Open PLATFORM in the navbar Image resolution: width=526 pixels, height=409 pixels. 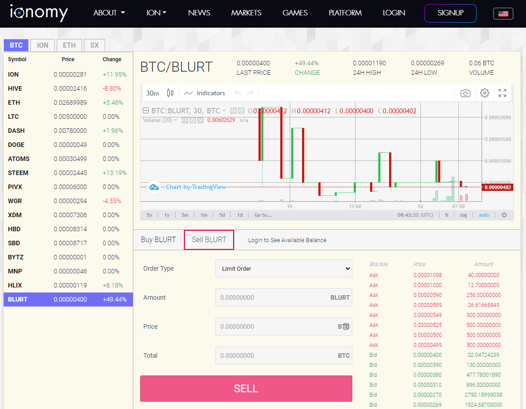pos(345,13)
